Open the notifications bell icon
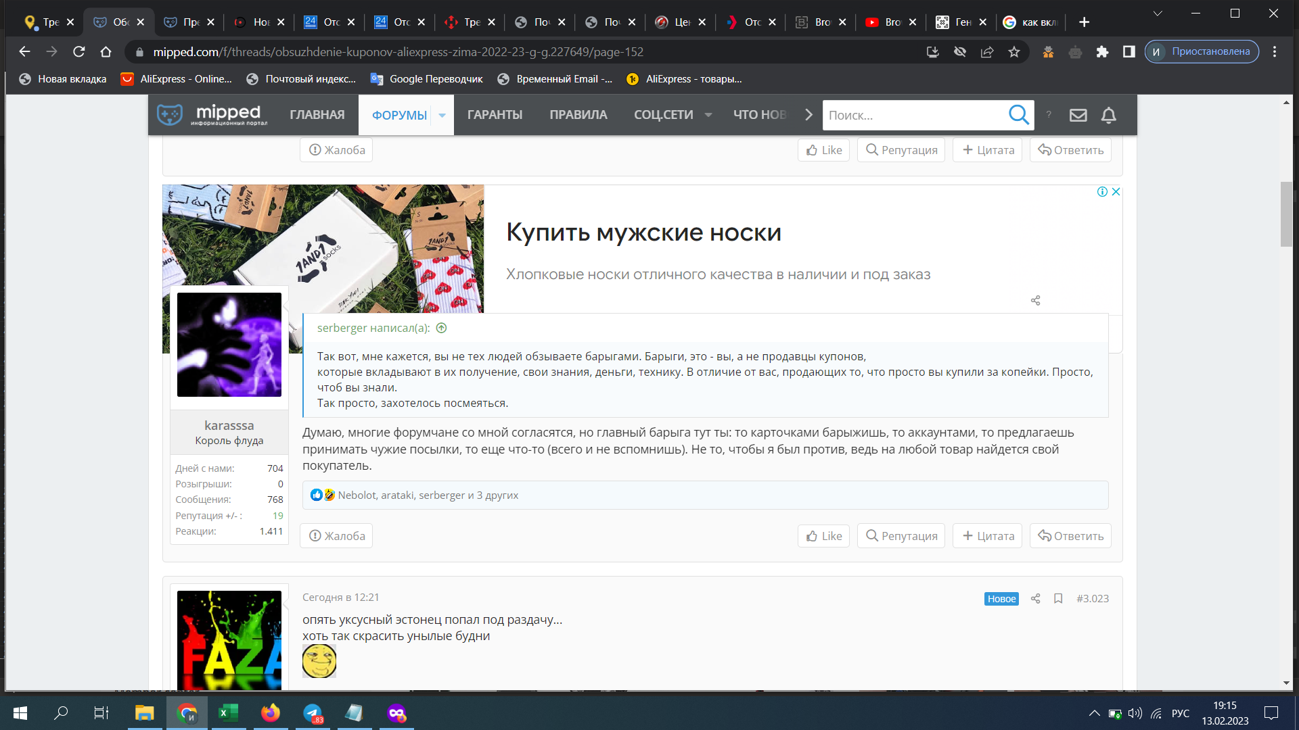 1108,115
